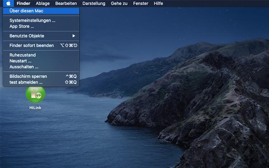Expand the 'Benutzte Objekte' submenu
This screenshot has height=168, width=269.
point(27,36)
